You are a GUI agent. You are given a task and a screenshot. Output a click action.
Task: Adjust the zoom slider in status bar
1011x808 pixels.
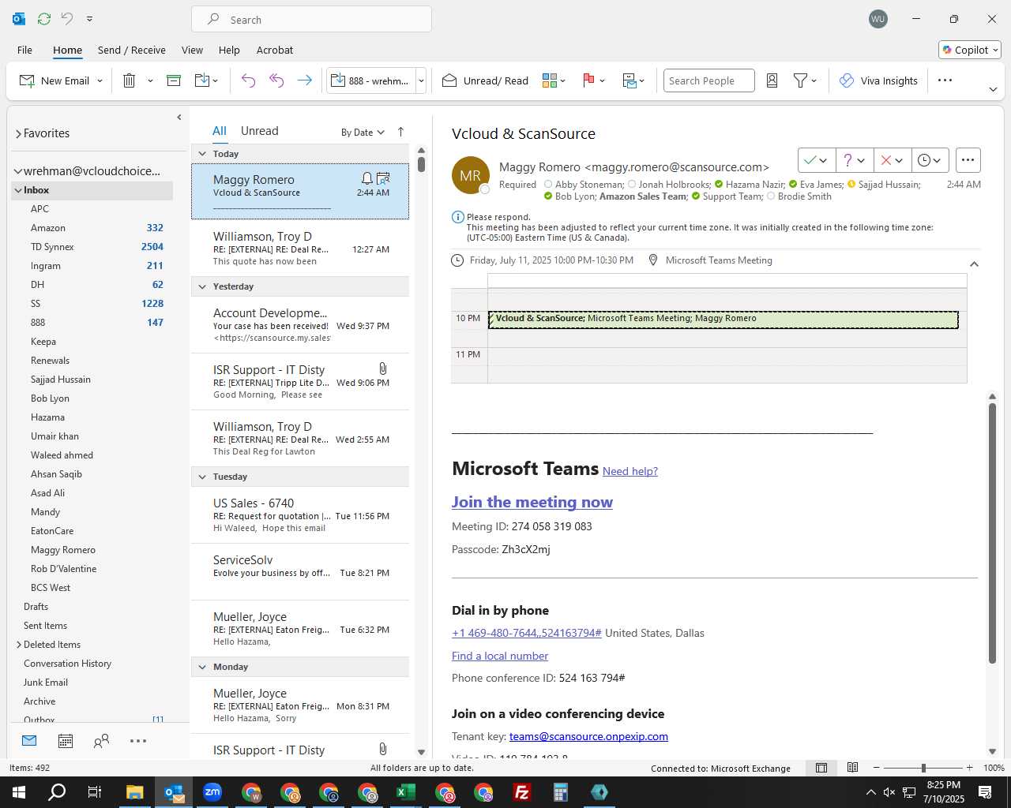(x=923, y=768)
